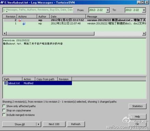Open the filter options arrow in the search box

tap(7, 12)
